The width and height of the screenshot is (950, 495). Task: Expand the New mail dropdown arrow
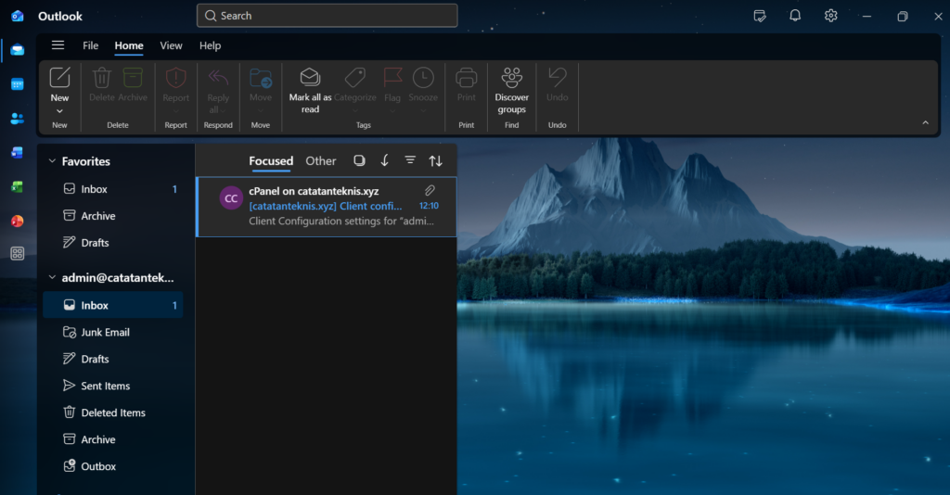click(x=59, y=111)
